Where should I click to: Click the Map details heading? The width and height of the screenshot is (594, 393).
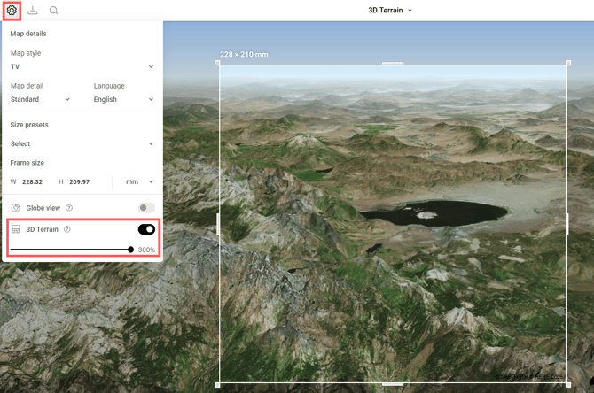pyautogui.click(x=28, y=34)
